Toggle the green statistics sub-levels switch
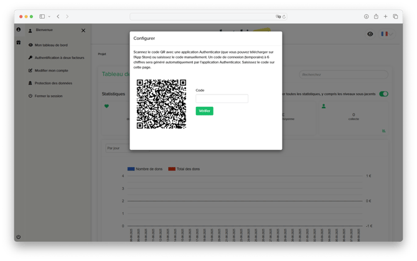Screen dimensions: 417x261 [383, 94]
